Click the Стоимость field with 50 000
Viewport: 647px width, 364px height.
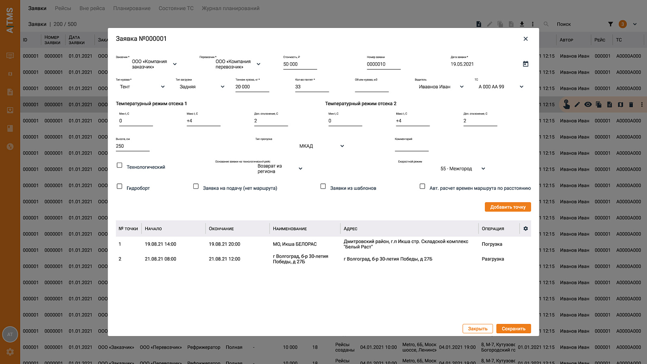300,64
